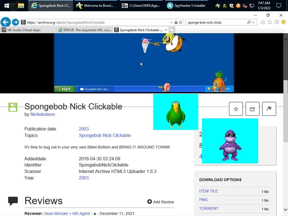Viewport: 288px width, 216px height.
Task: Share this item via the share button
Action: [252, 109]
